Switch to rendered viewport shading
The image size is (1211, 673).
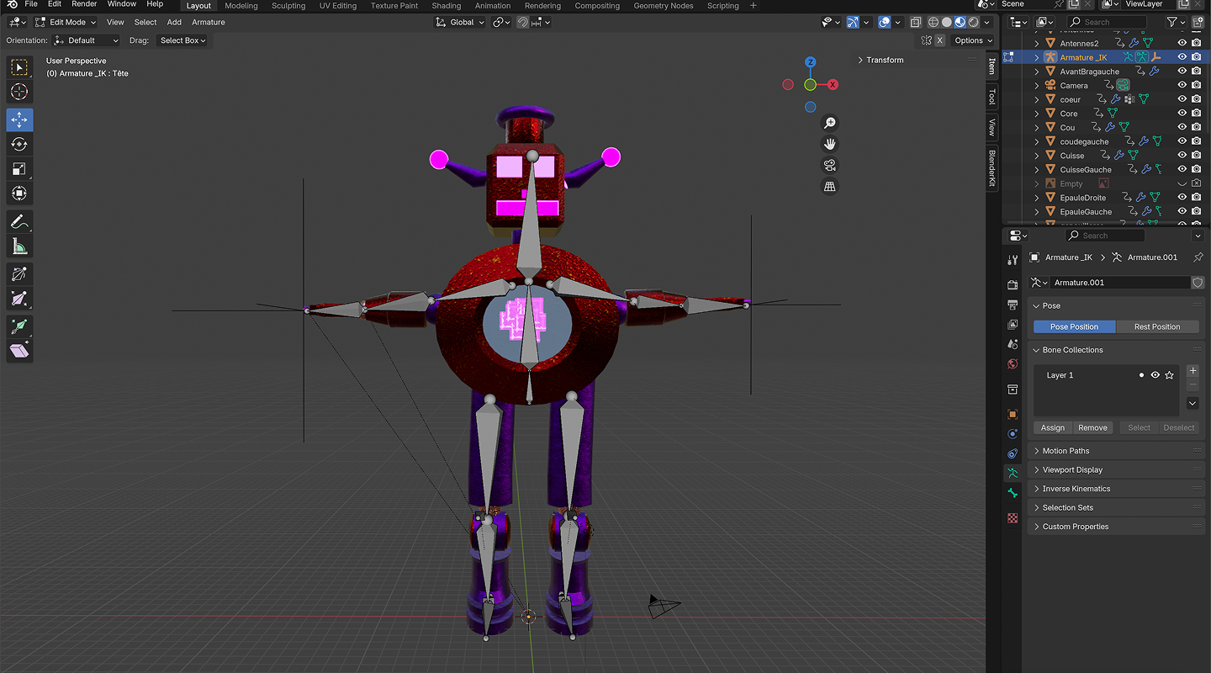(973, 22)
